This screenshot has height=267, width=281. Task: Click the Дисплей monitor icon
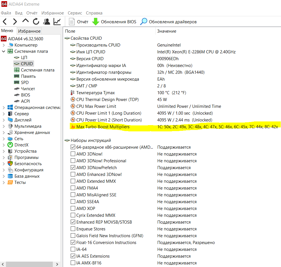(x=10, y=120)
